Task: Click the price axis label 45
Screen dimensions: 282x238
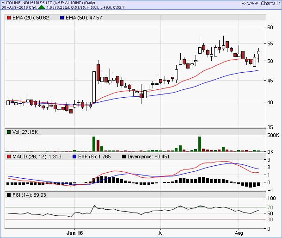Action: click(x=270, y=81)
